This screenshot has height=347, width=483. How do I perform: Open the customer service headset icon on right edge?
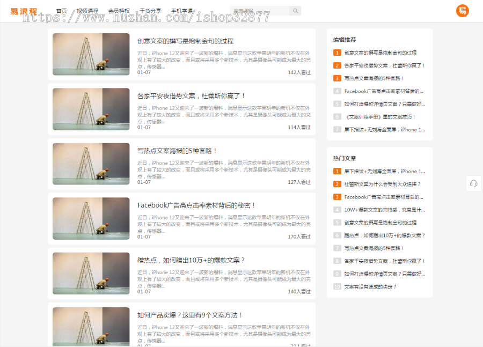point(473,183)
